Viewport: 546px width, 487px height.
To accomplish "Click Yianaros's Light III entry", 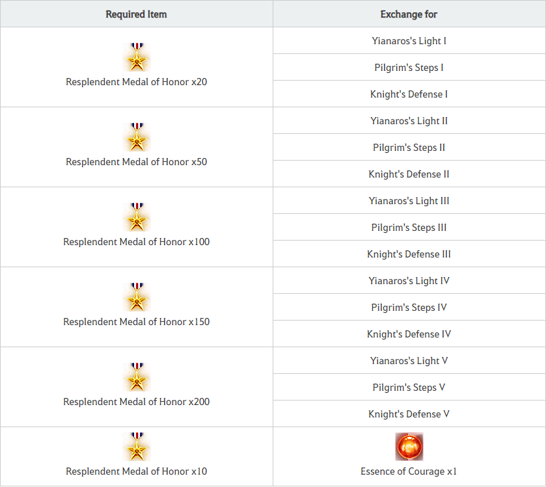I will pyautogui.click(x=409, y=201).
